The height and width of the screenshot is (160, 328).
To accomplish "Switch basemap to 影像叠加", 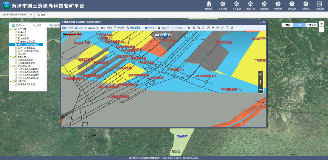I will click(312, 25).
